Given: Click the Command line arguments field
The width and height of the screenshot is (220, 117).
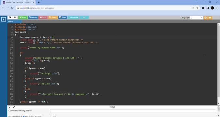Looking at the screenshot, I should (133, 111).
